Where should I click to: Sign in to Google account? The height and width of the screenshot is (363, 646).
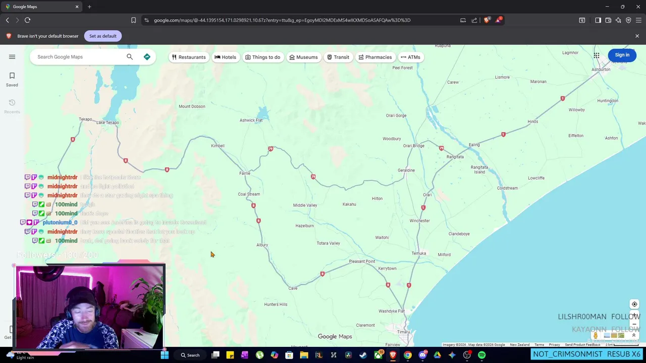622,55
